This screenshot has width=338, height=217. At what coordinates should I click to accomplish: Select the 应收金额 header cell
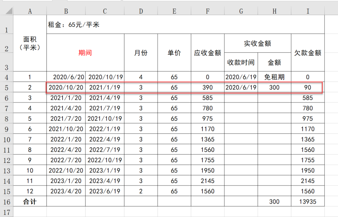(x=207, y=53)
